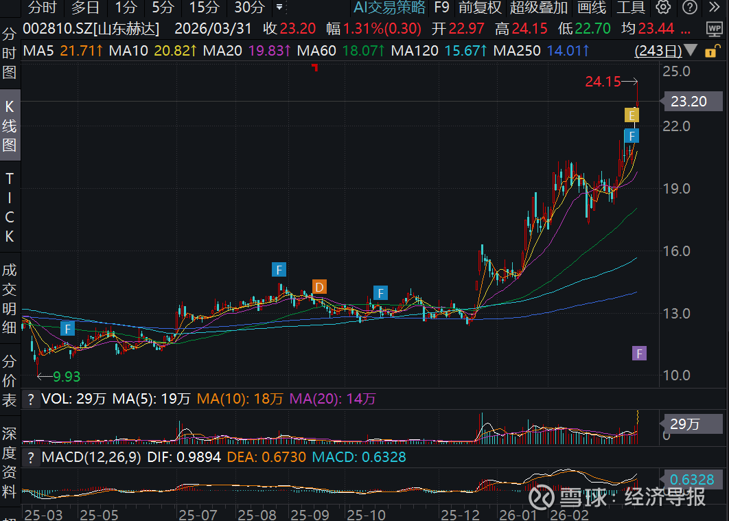
Task: Click the F marker above 25-10
Action: (x=380, y=293)
